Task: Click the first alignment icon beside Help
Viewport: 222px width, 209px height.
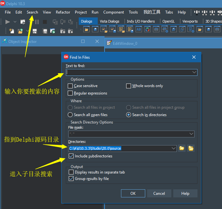Action: [x=197, y=13]
